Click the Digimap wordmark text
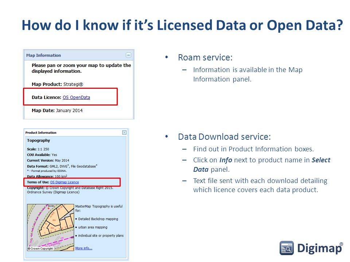The width and height of the screenshot is (350, 262). [x=320, y=248]
